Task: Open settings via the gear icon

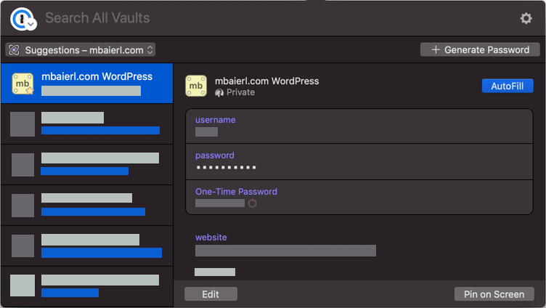Action: [526, 18]
